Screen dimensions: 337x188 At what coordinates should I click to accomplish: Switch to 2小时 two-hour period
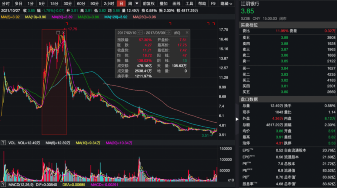[109, 3]
